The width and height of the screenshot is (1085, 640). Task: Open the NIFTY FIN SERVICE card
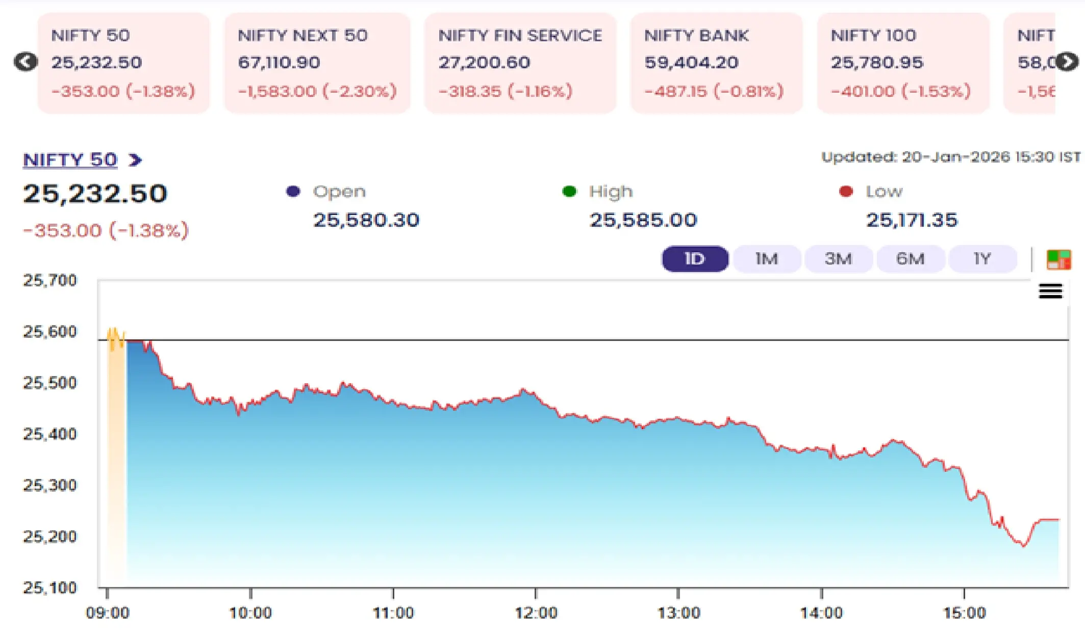pyautogui.click(x=520, y=63)
